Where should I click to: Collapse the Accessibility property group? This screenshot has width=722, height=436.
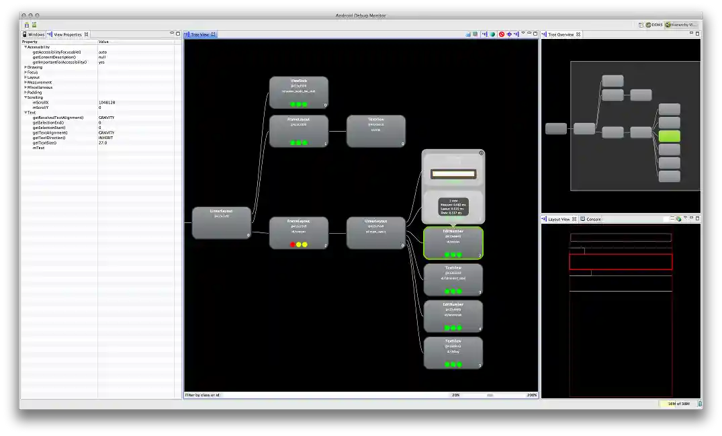click(x=26, y=47)
